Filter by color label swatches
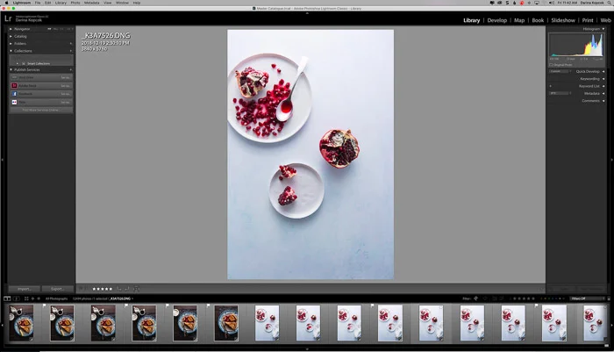The height and width of the screenshot is (352, 614). [x=552, y=298]
